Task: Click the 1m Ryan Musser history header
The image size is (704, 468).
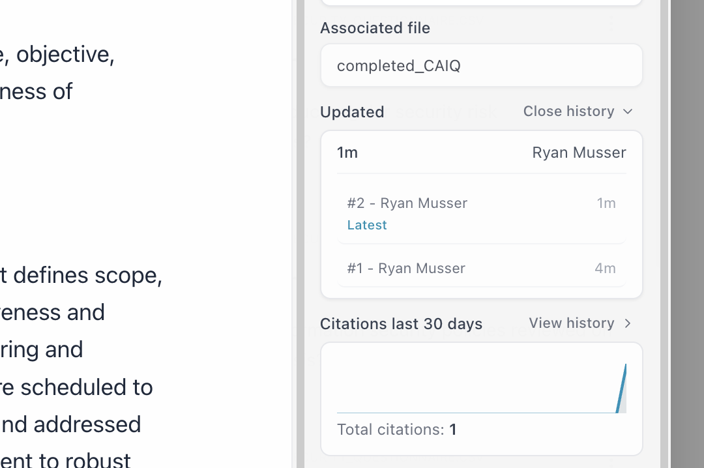Action: pos(481,152)
